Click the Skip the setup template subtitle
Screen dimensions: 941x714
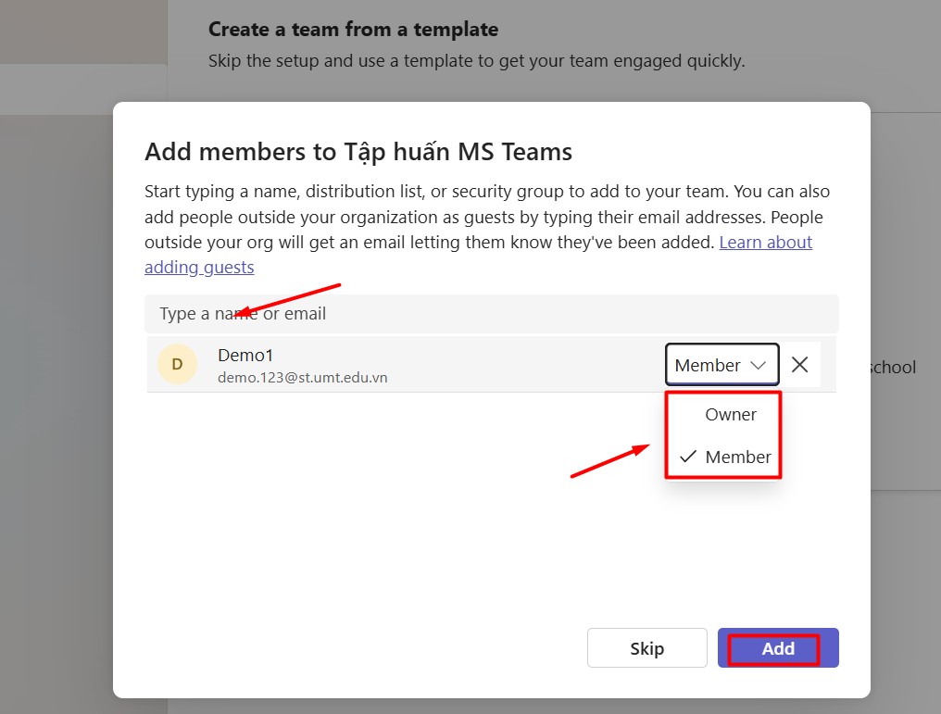476,61
